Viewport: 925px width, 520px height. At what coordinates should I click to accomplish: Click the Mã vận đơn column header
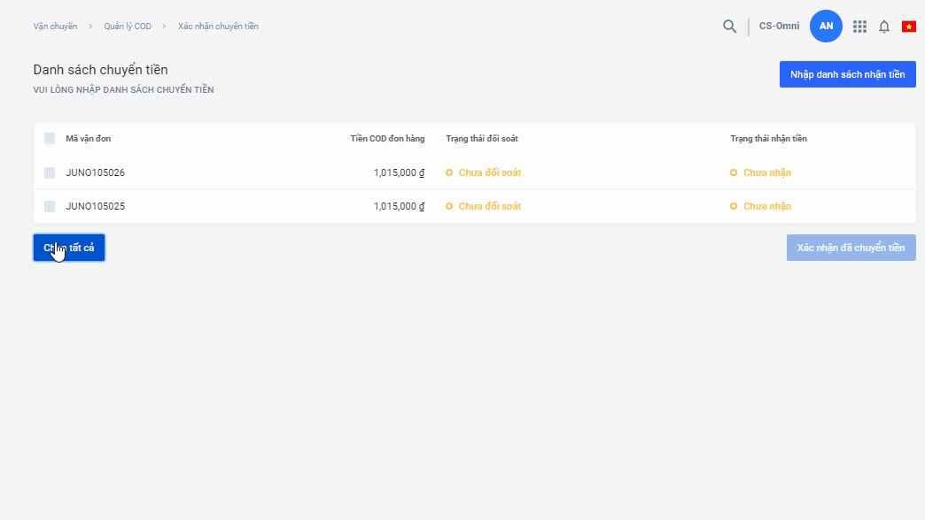[89, 139]
